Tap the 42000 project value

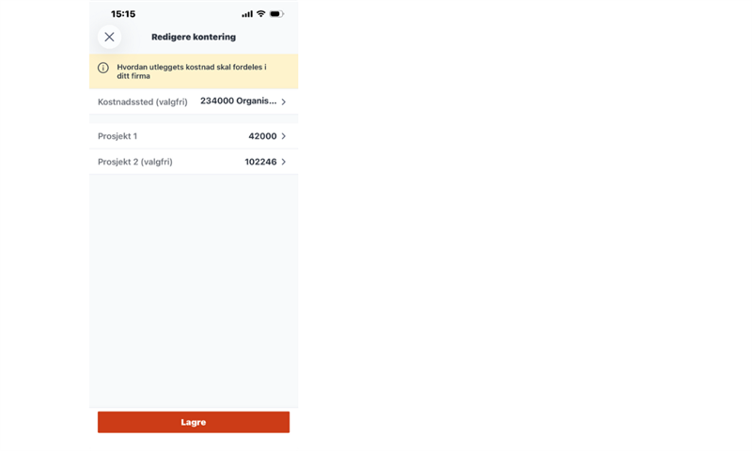click(262, 136)
